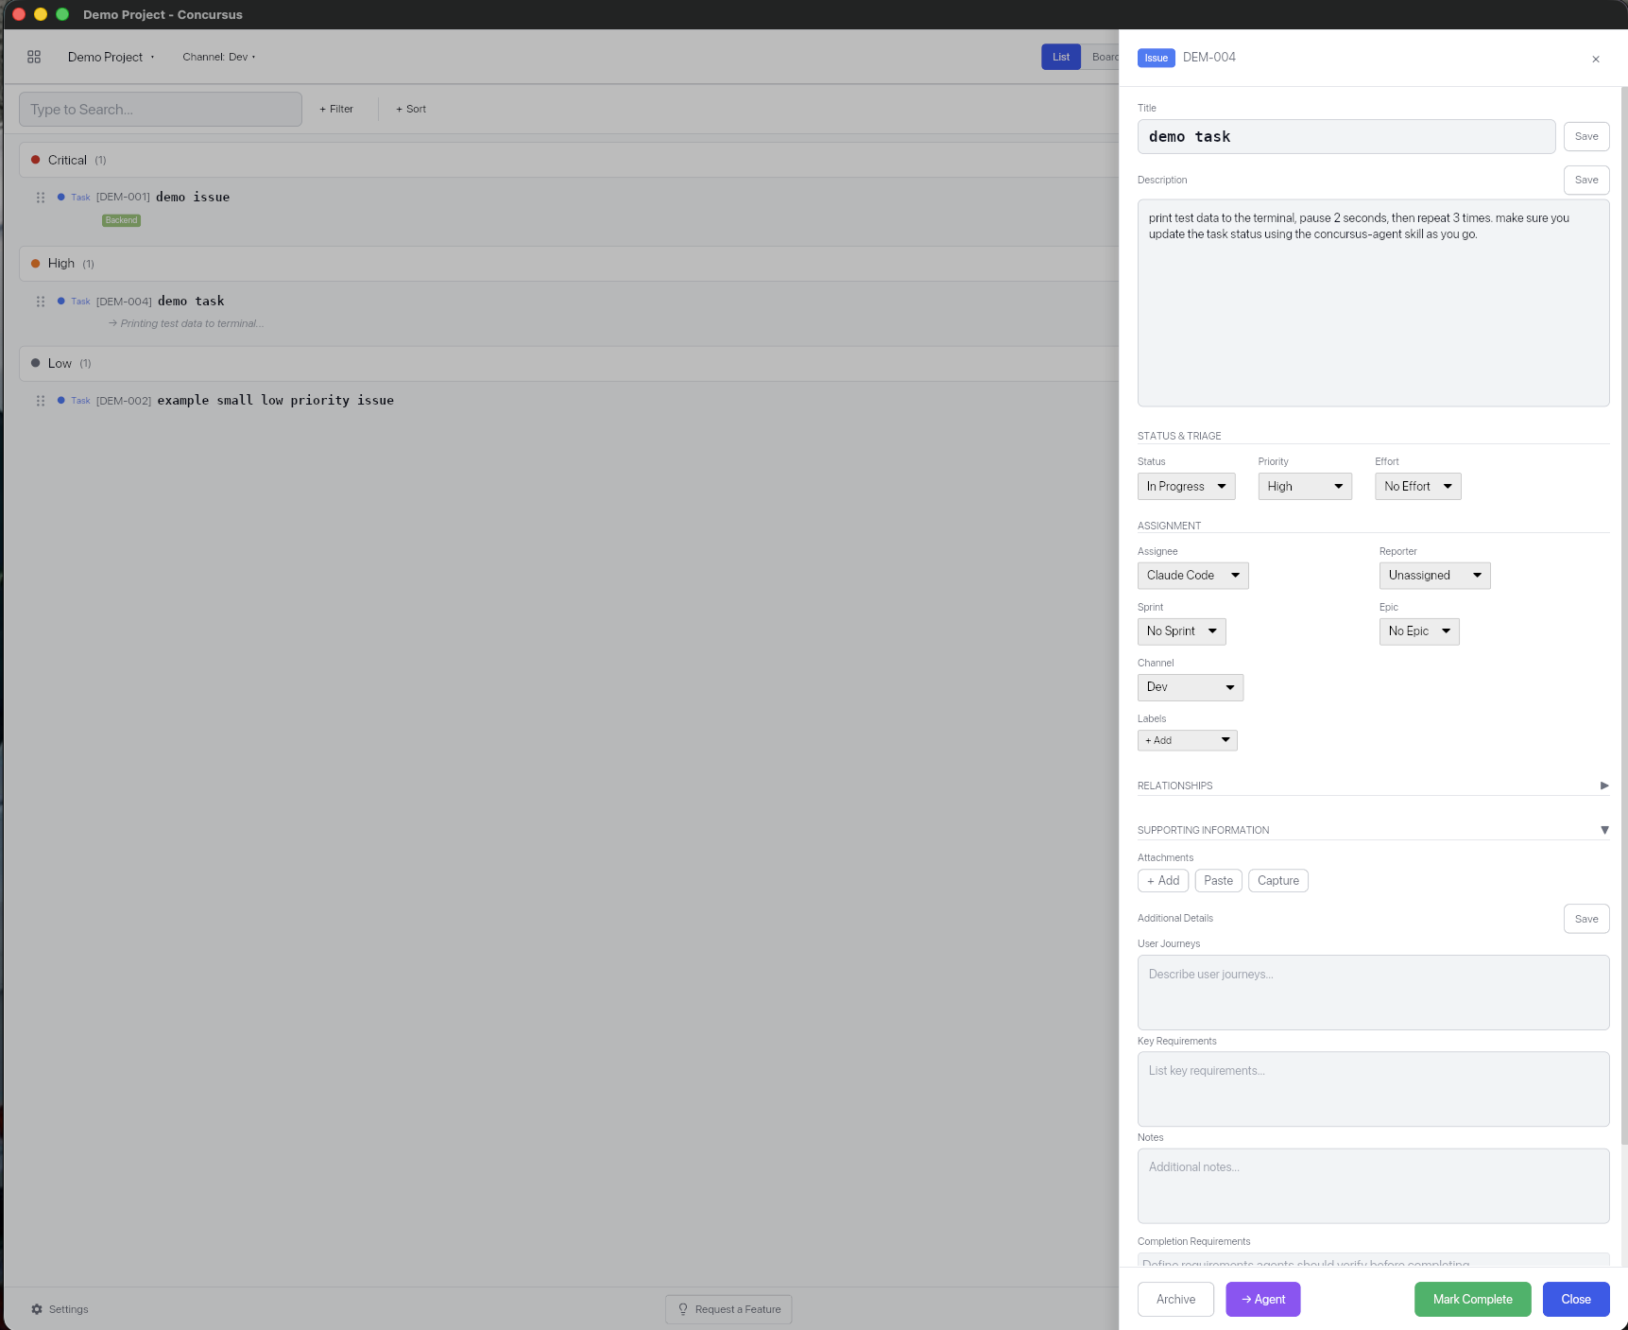
Task: Launch the Agent with the purple button
Action: 1262,1299
